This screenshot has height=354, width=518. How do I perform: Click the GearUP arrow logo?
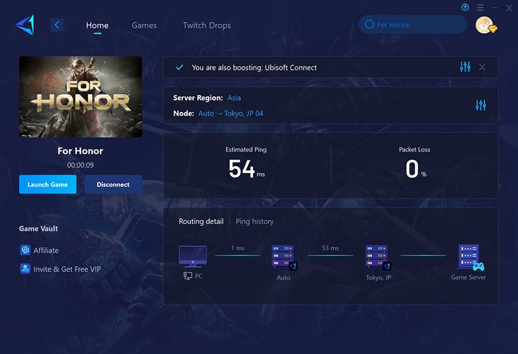point(25,25)
